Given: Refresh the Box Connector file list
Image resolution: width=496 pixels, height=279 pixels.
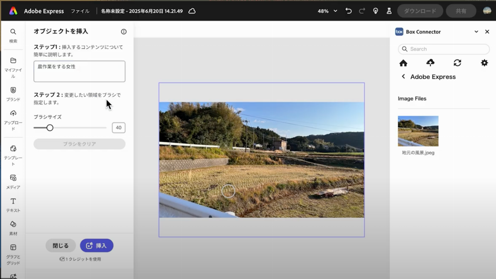Looking at the screenshot, I should pyautogui.click(x=457, y=63).
